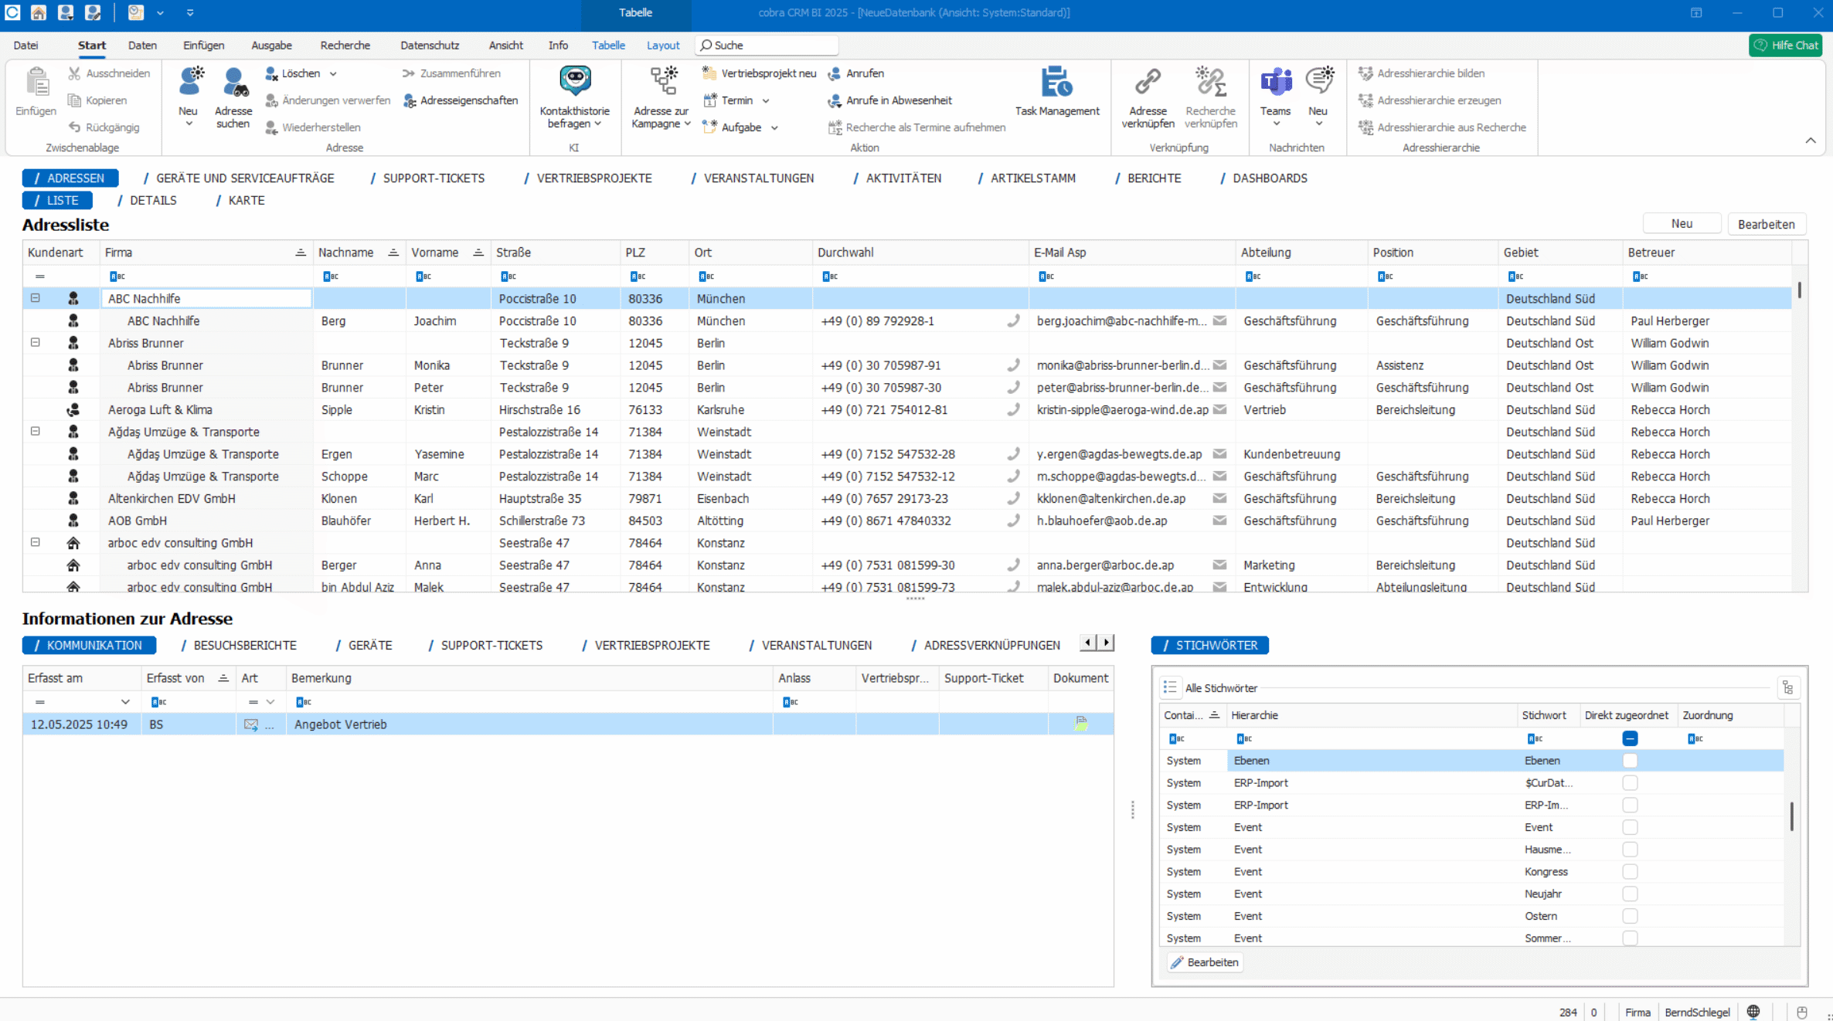The image size is (1833, 1021).
Task: Click the Alle Stichwörter list icon
Action: (x=1170, y=687)
